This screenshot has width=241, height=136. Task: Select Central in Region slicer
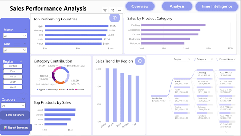13,66
